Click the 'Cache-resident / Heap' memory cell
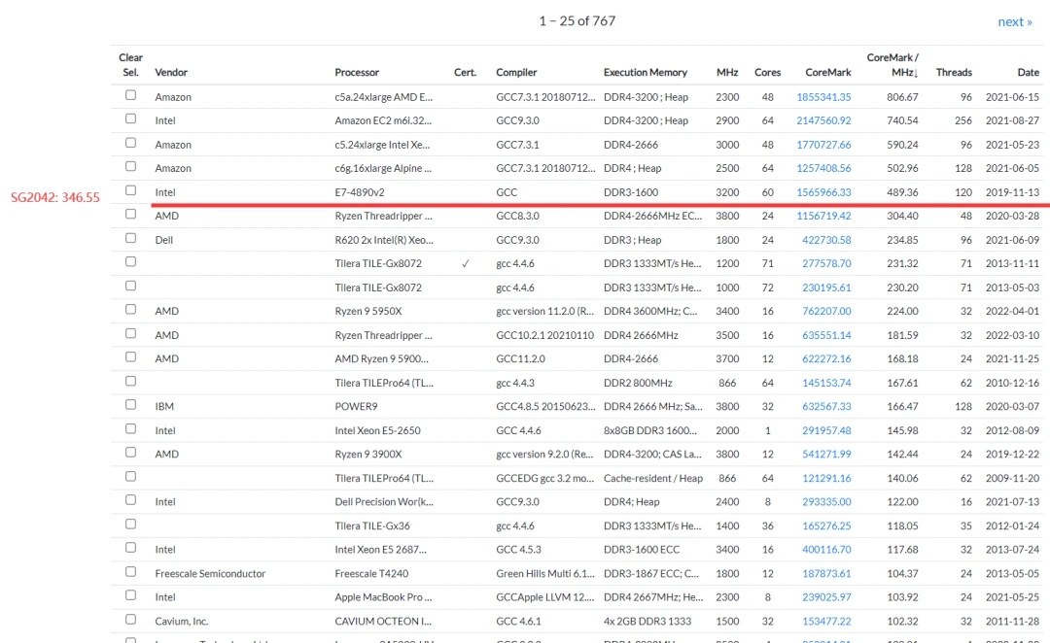This screenshot has width=1050, height=643. pyautogui.click(x=653, y=478)
